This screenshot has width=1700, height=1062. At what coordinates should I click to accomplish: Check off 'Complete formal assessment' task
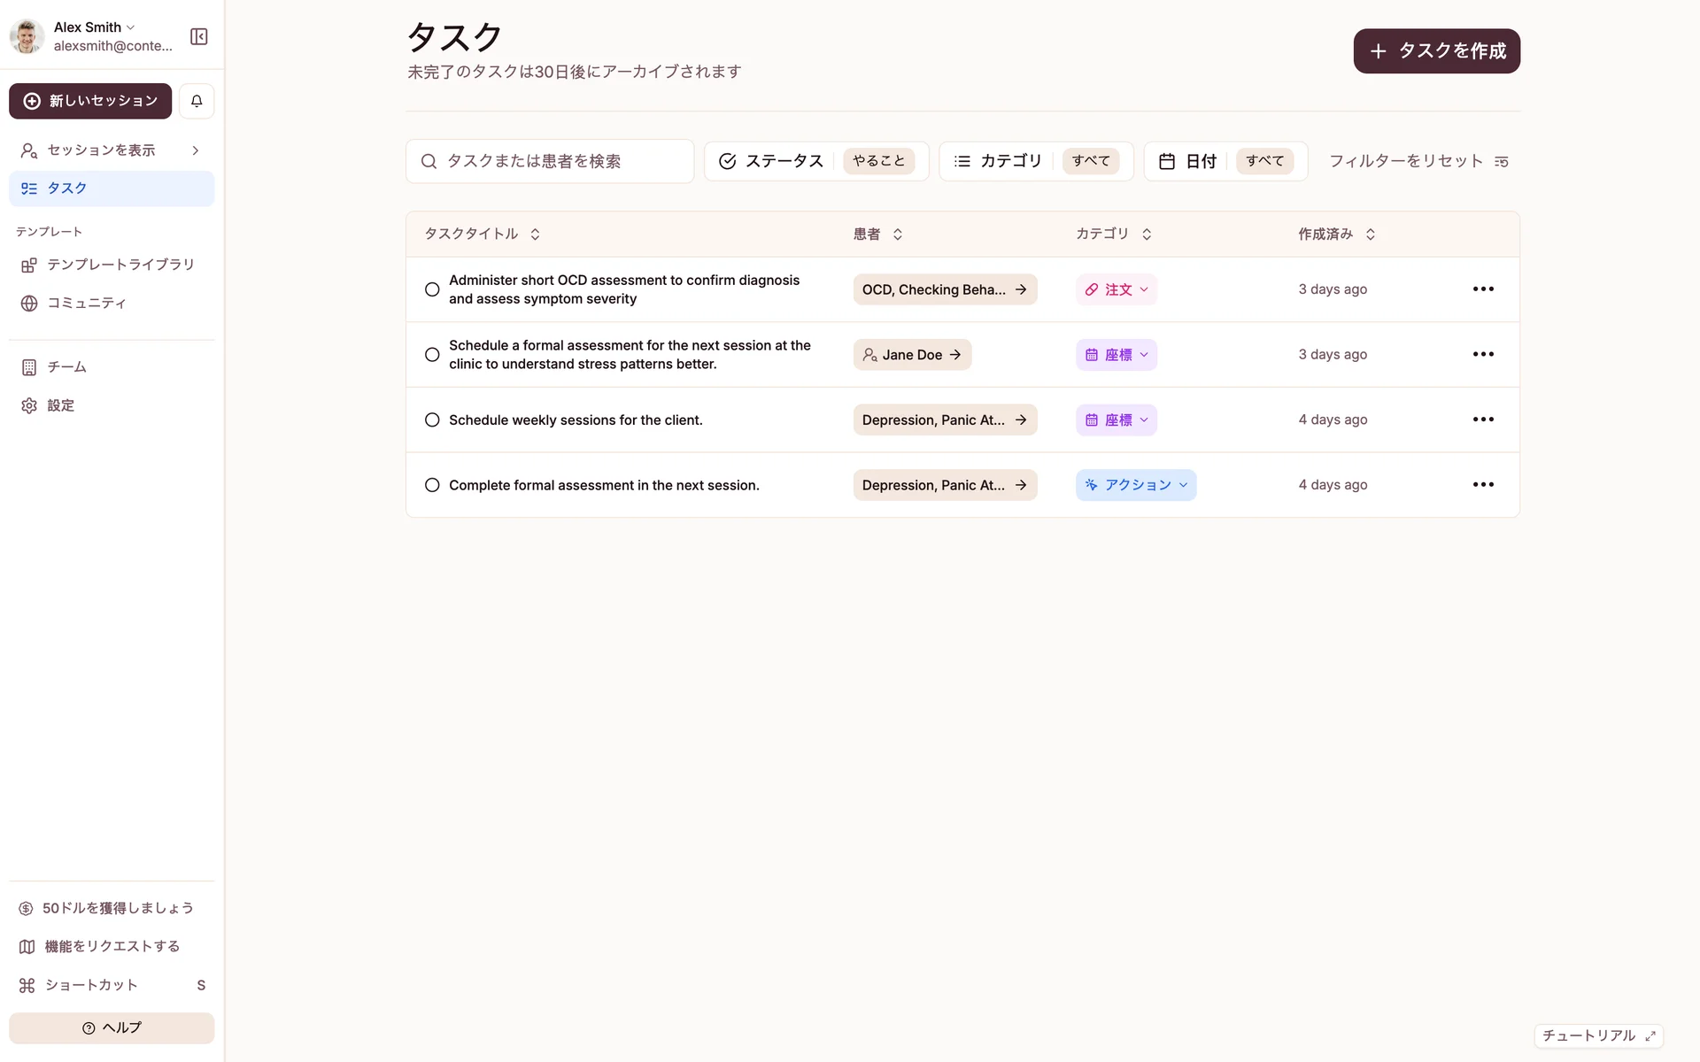point(432,485)
